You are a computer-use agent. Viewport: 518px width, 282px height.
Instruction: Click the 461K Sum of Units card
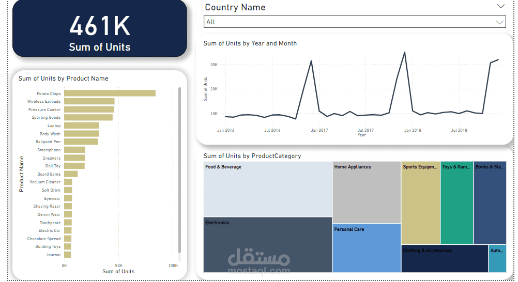coord(100,29)
